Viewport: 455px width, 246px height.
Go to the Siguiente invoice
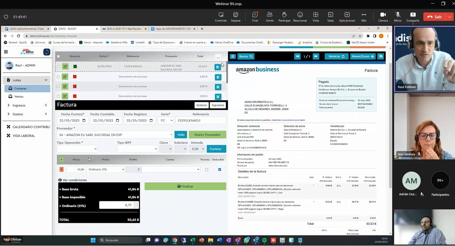(x=218, y=105)
